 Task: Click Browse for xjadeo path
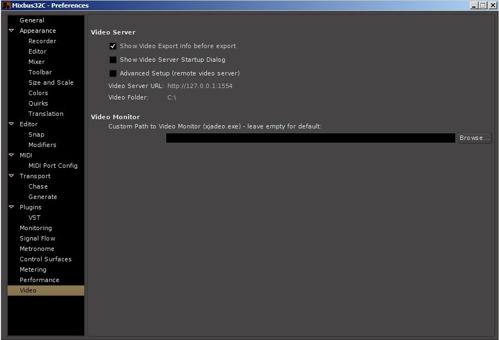[474, 138]
